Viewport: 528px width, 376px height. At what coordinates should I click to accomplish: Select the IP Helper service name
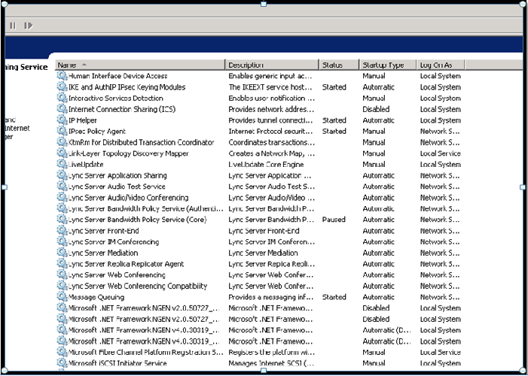(83, 120)
